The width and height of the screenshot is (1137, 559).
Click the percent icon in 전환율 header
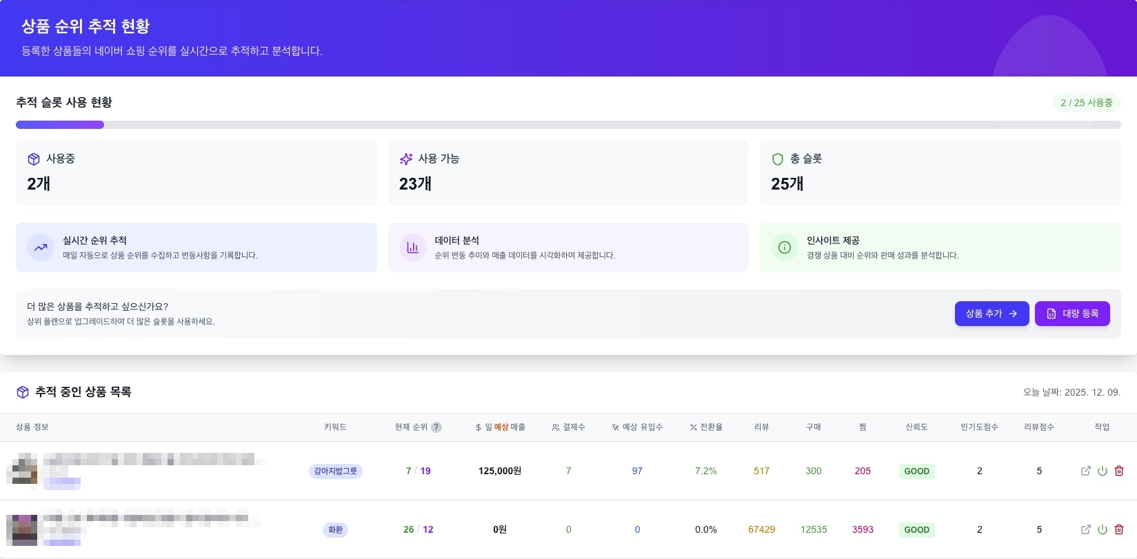[694, 427]
